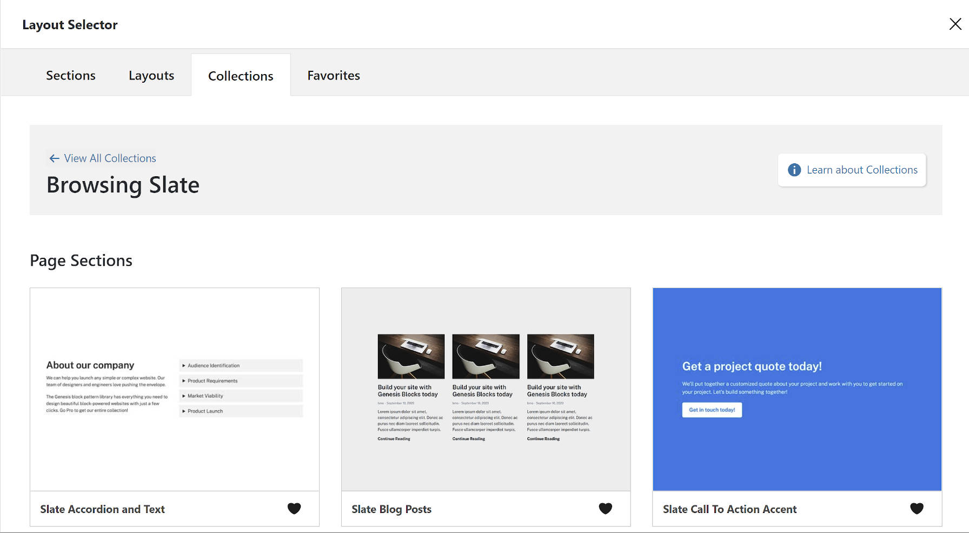
Task: Open the Layouts tab
Action: [x=151, y=75]
